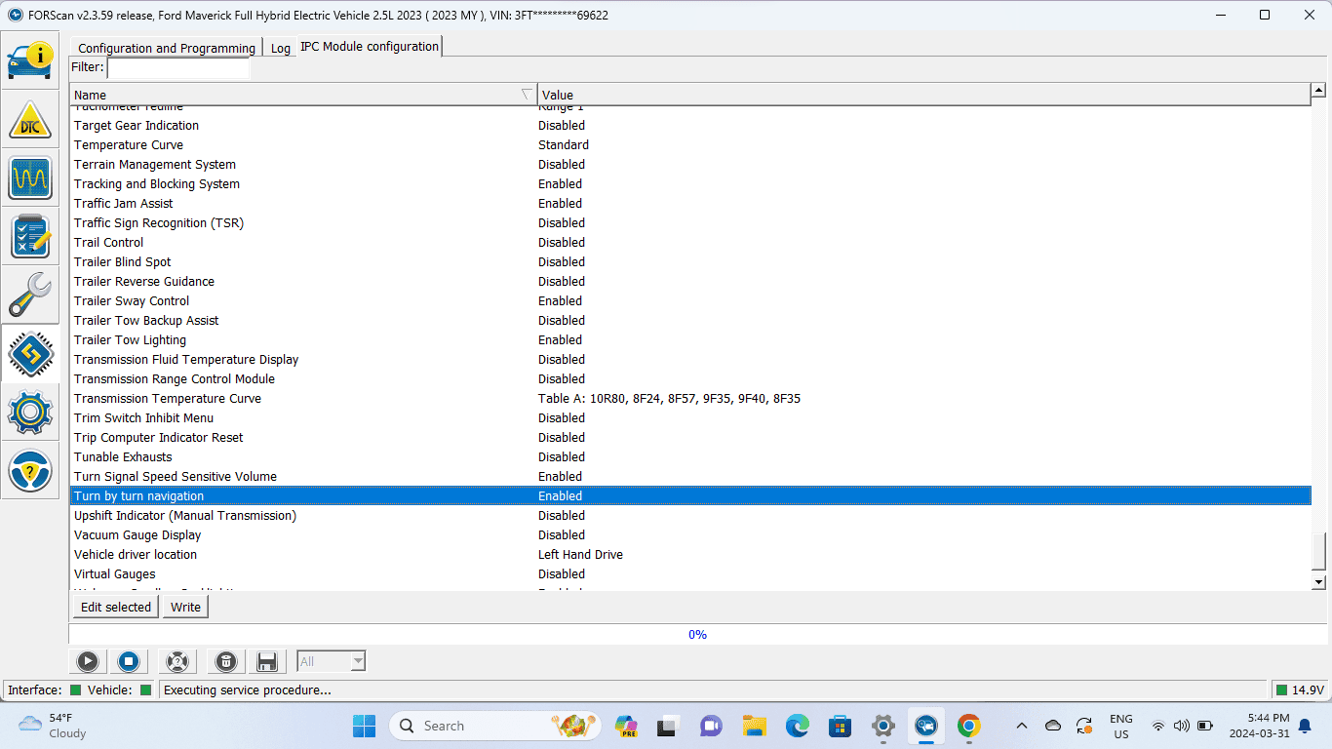This screenshot has height=749, width=1332.
Task: Click the floppy disk save icon
Action: [266, 661]
